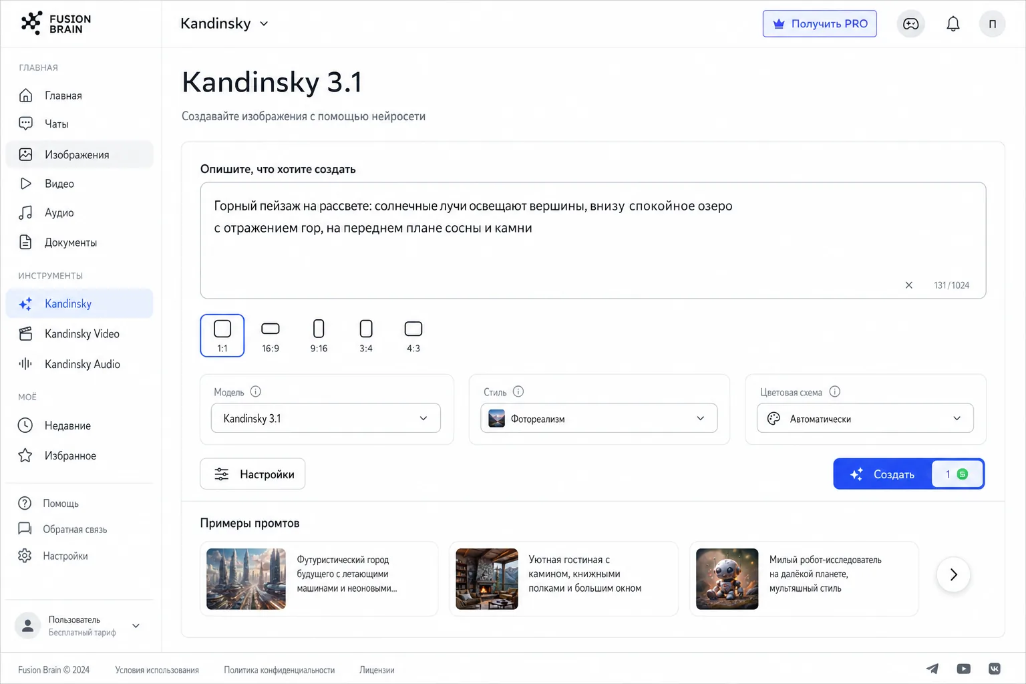Open Условия использования link
This screenshot has width=1026, height=684.
157,670
